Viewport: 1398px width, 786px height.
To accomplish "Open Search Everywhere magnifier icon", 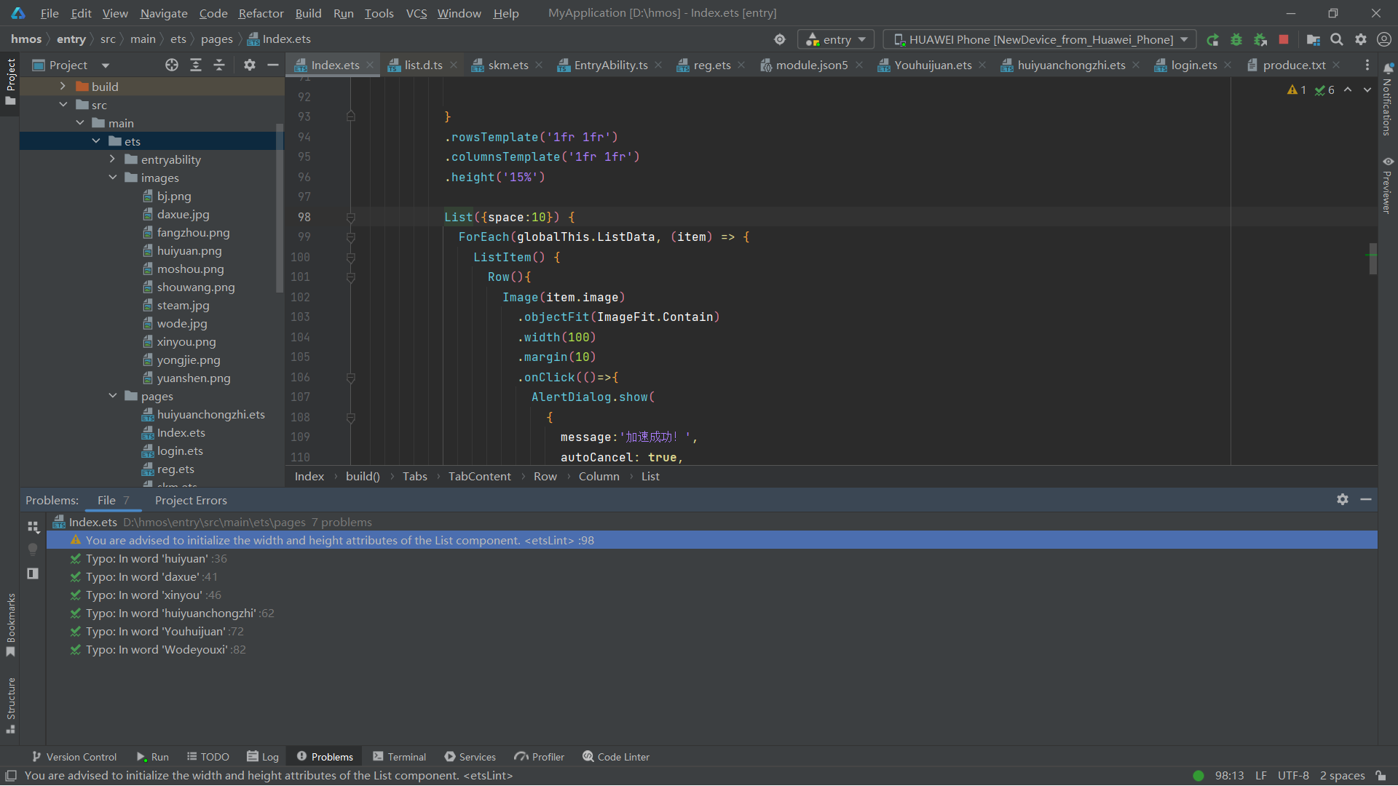I will pos(1337,40).
